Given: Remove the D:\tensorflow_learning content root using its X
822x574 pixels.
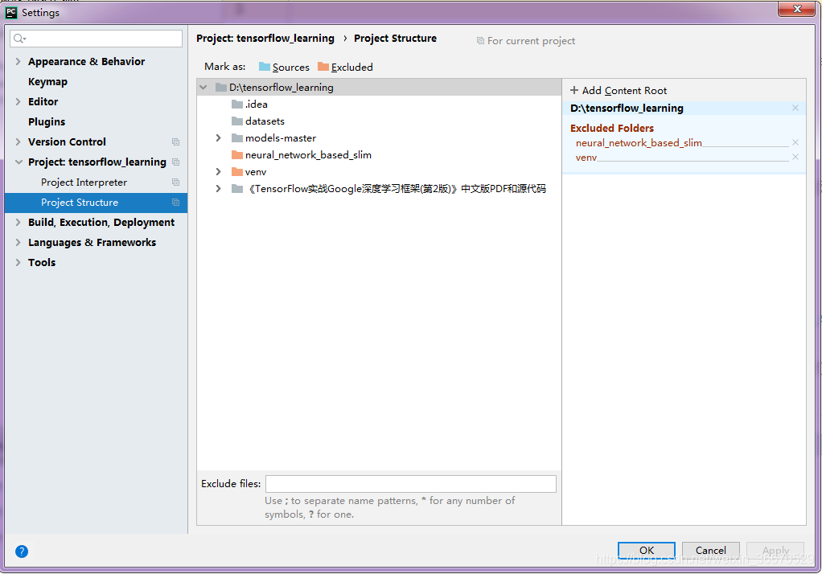Looking at the screenshot, I should [795, 108].
